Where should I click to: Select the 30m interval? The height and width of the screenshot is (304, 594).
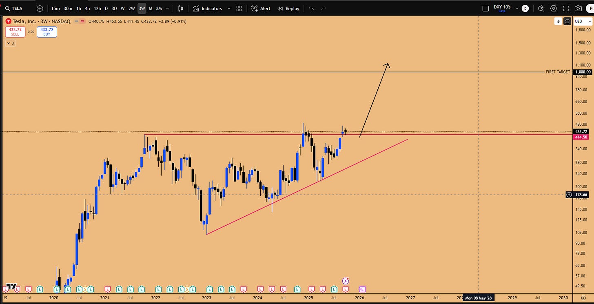point(68,8)
